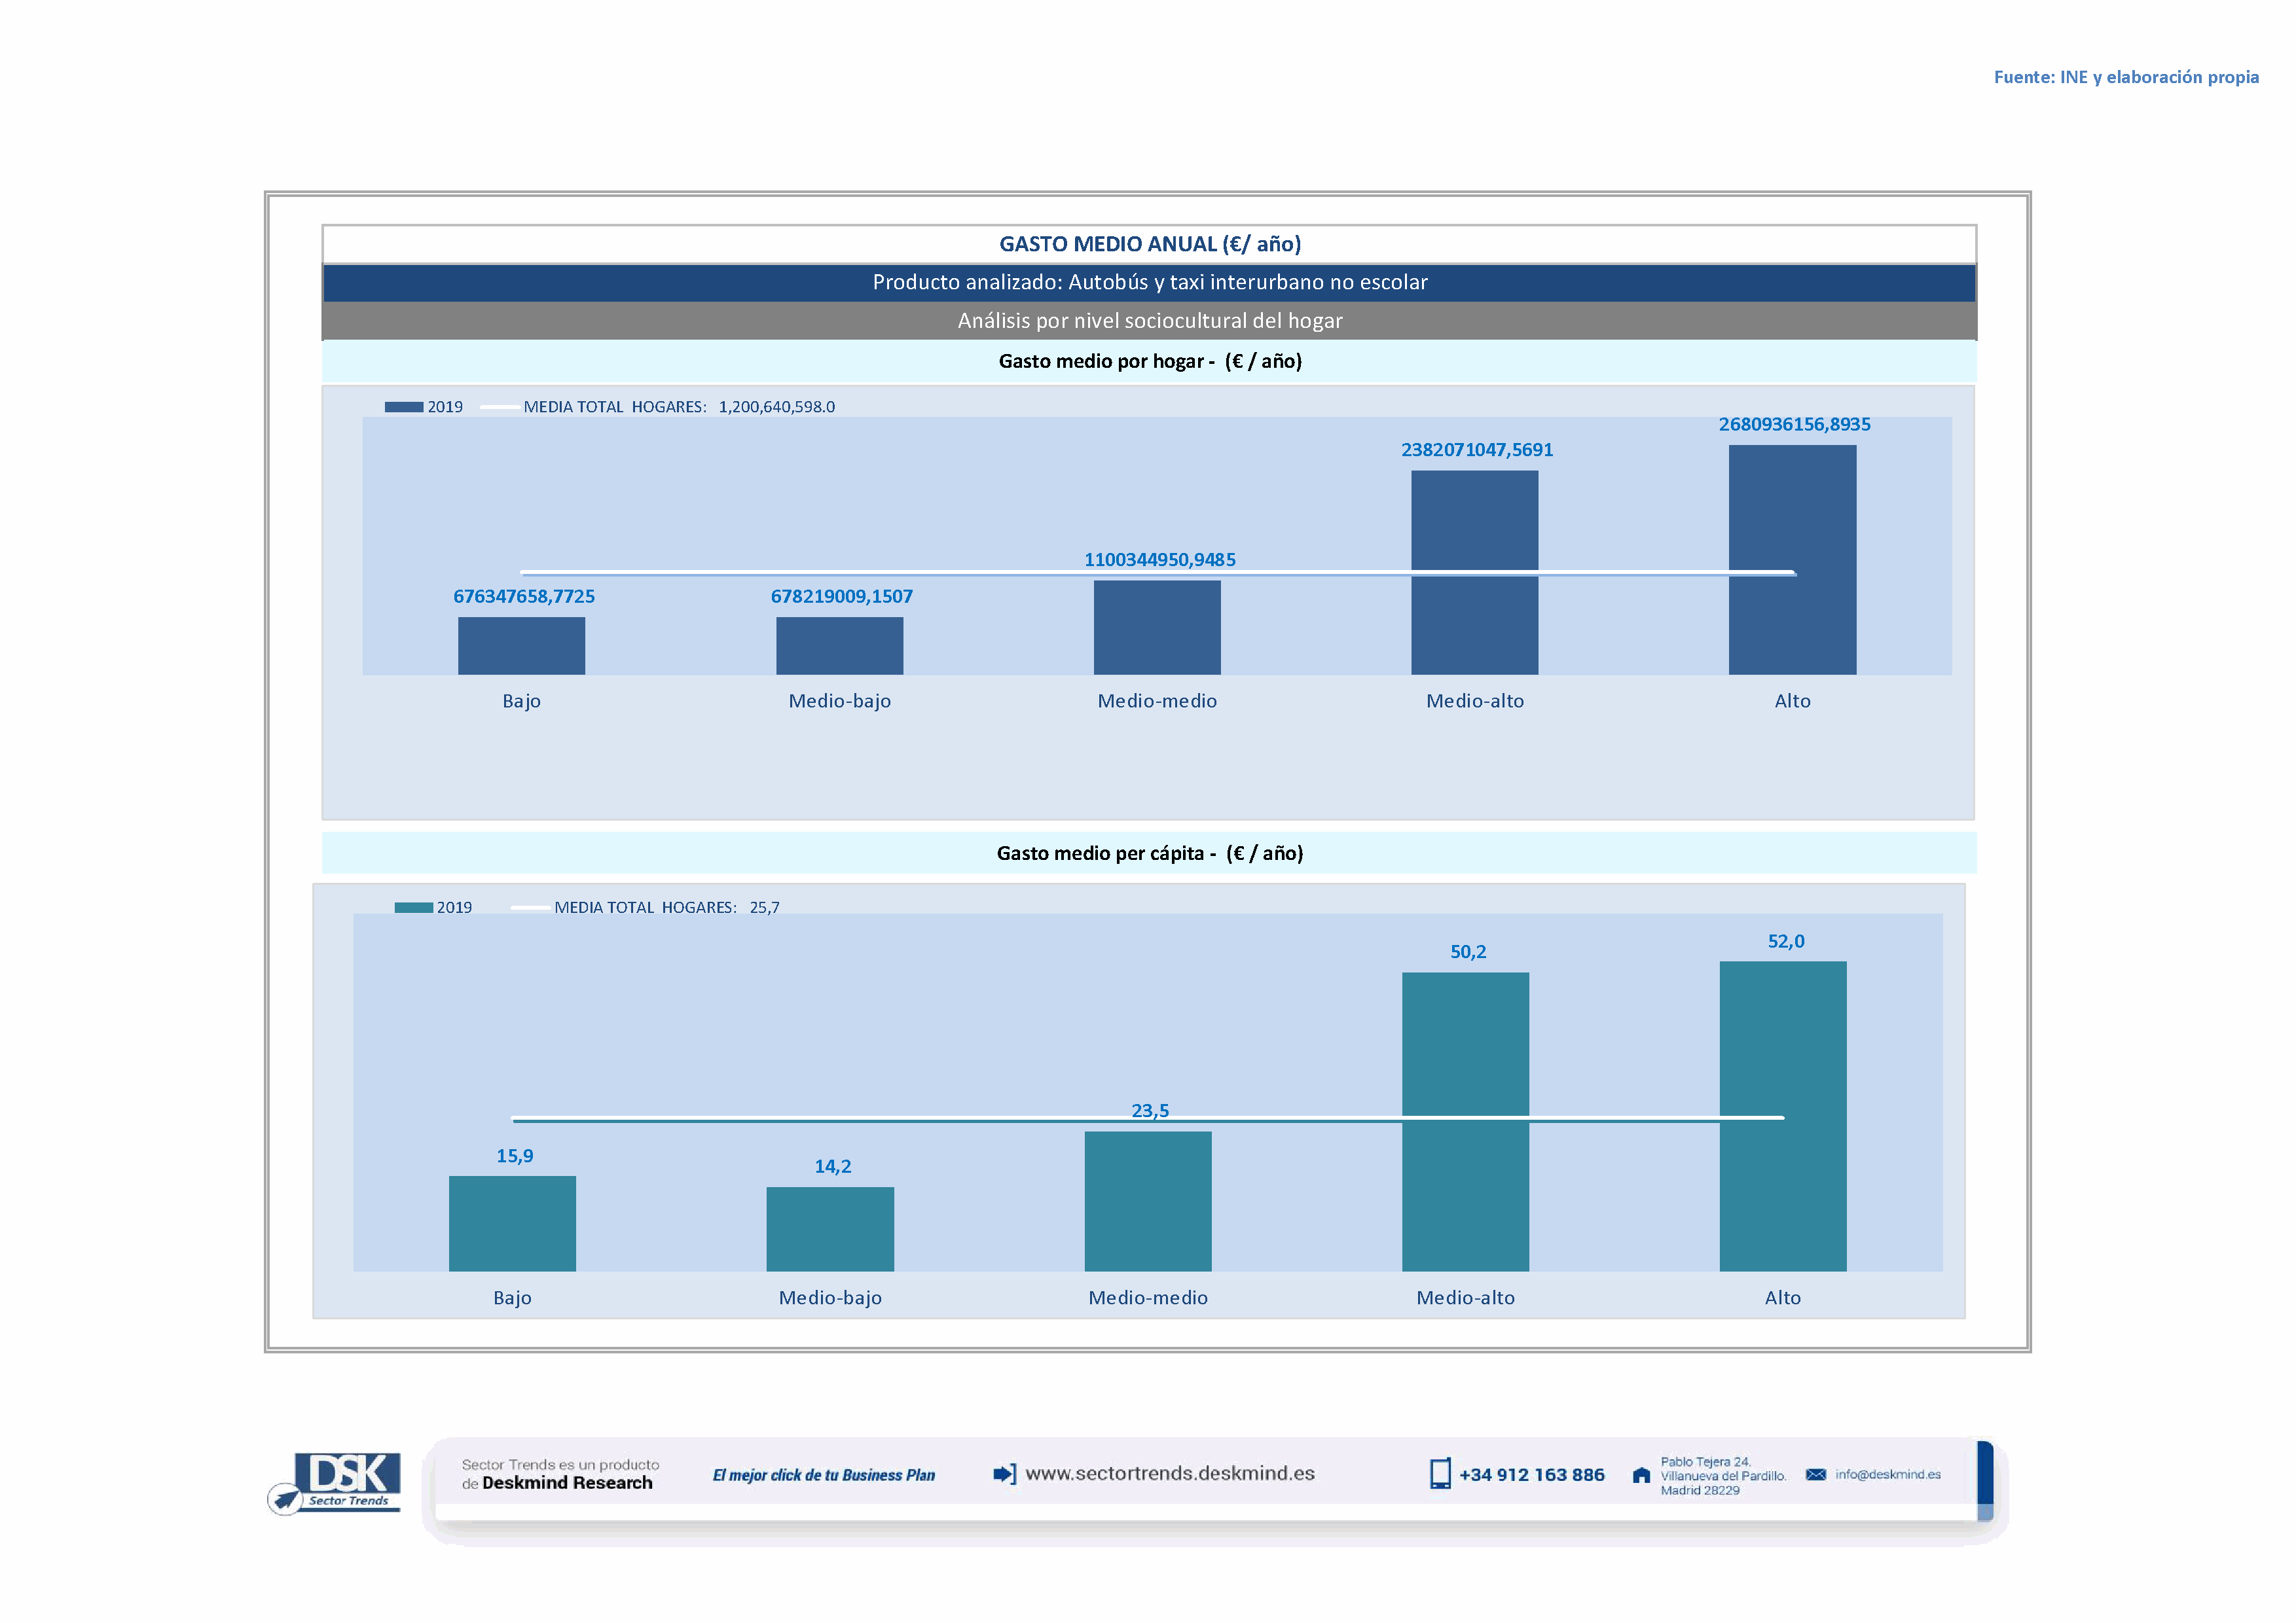Click the info@deskmind.es email link
The image size is (2296, 1623).
coord(1888,1475)
